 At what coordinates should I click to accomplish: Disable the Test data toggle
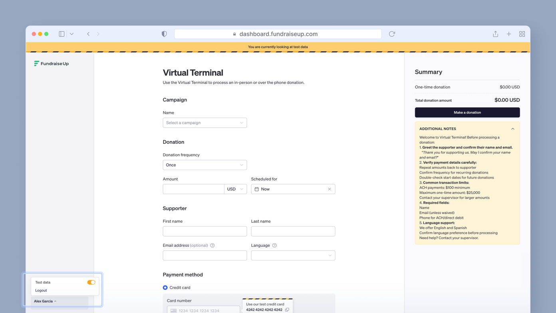click(x=91, y=282)
